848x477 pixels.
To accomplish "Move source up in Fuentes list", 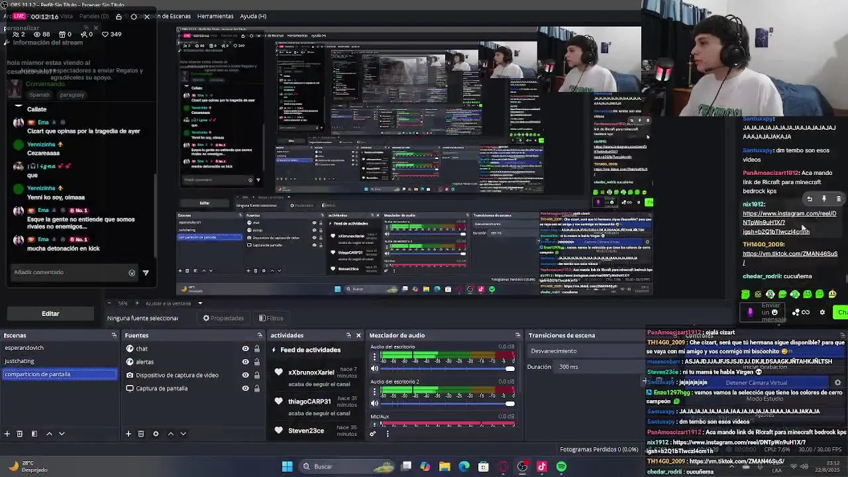I will tap(170, 434).
